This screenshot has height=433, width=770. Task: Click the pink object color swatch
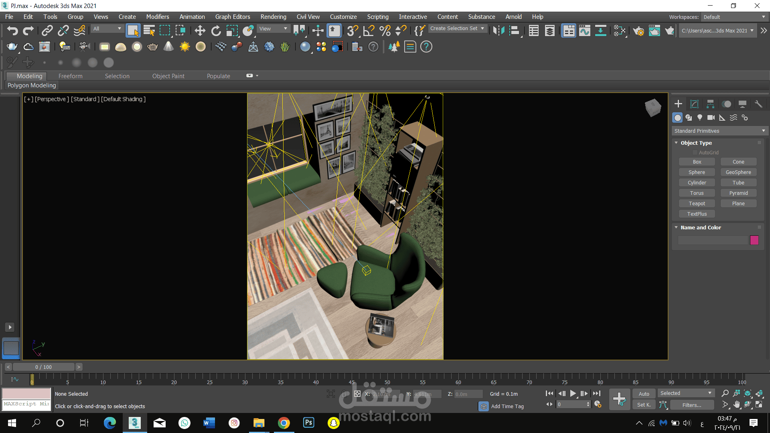pyautogui.click(x=754, y=240)
